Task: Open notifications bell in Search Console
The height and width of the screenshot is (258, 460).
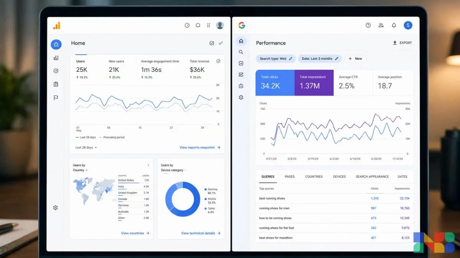Action: 394,25
